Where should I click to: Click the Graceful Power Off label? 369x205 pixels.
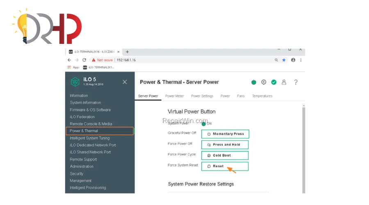(182, 133)
